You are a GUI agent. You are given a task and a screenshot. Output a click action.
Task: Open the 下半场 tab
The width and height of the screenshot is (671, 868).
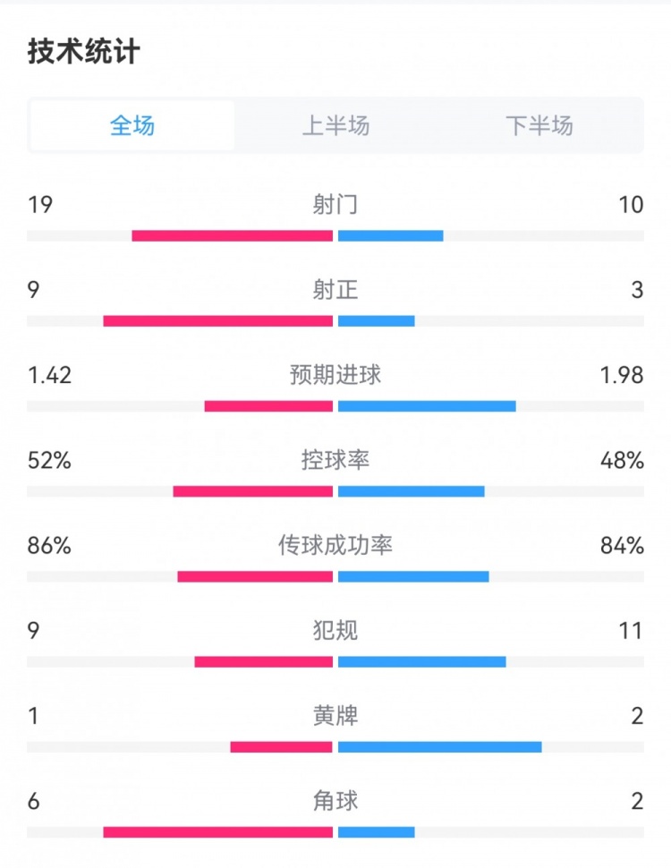(539, 125)
